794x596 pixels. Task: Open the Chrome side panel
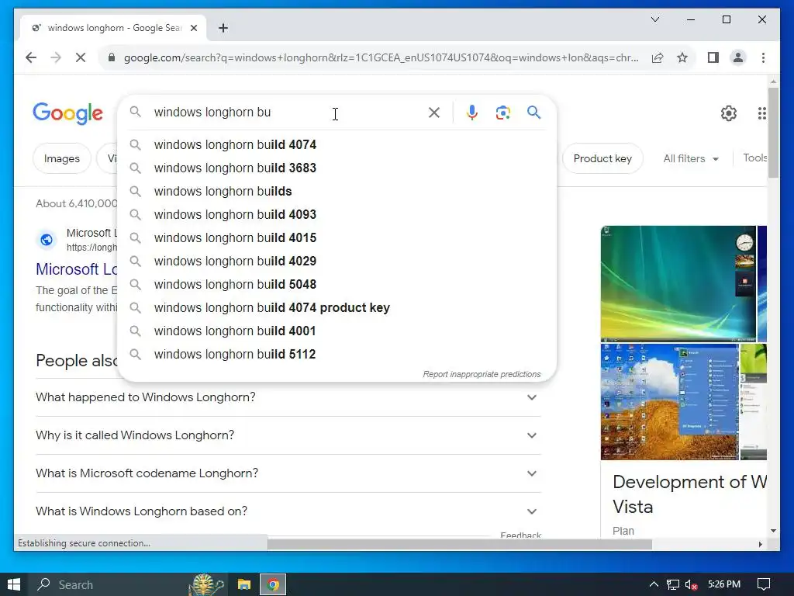pos(713,57)
